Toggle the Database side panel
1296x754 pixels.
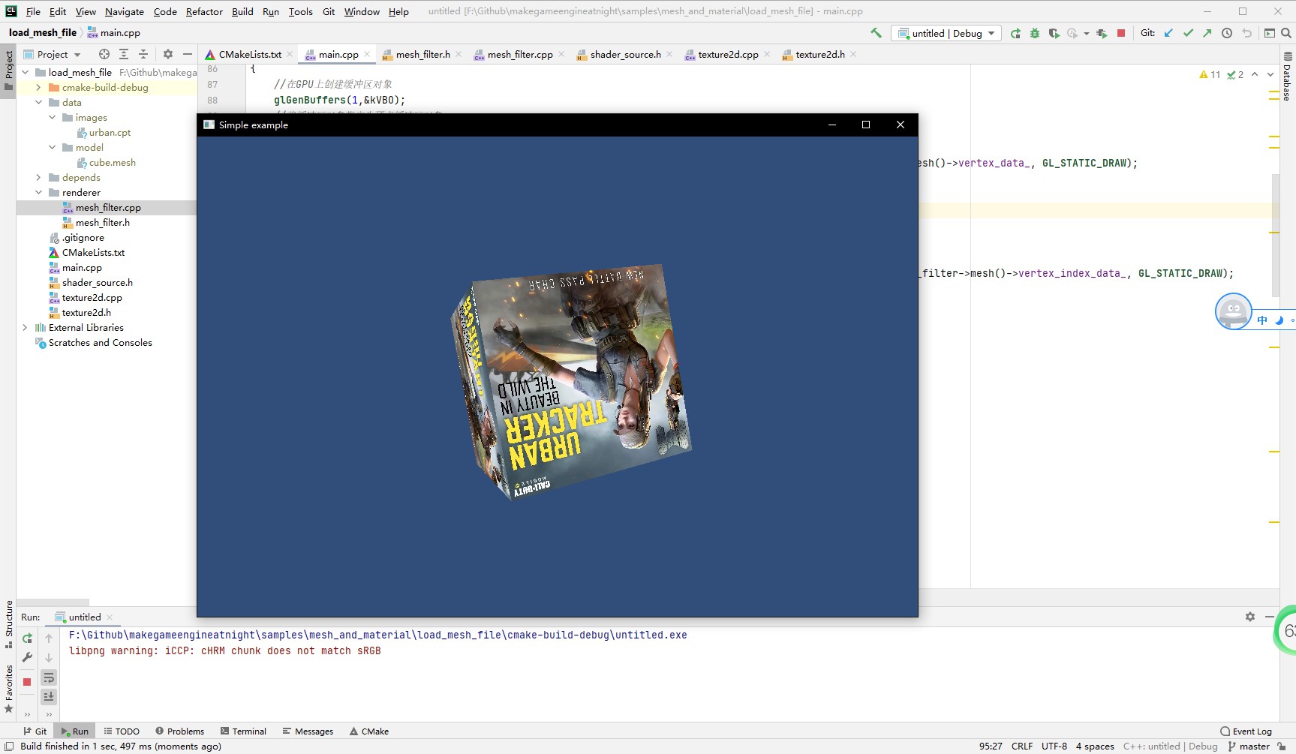tap(1287, 77)
